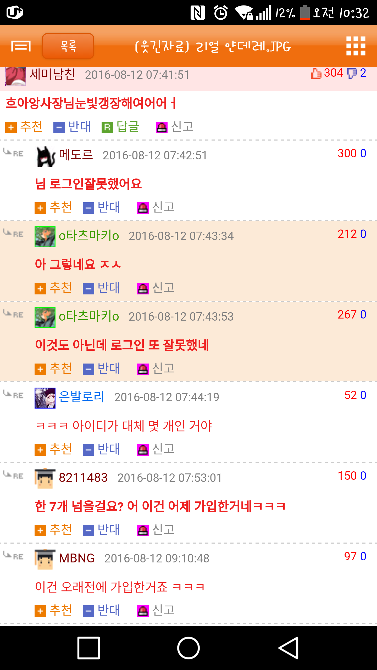Downvote 8211483's reply with 반대
Viewport: 377px width, 670px height.
(102, 530)
